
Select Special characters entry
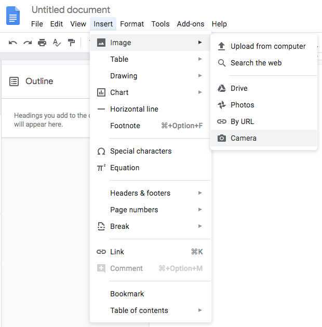click(150, 151)
